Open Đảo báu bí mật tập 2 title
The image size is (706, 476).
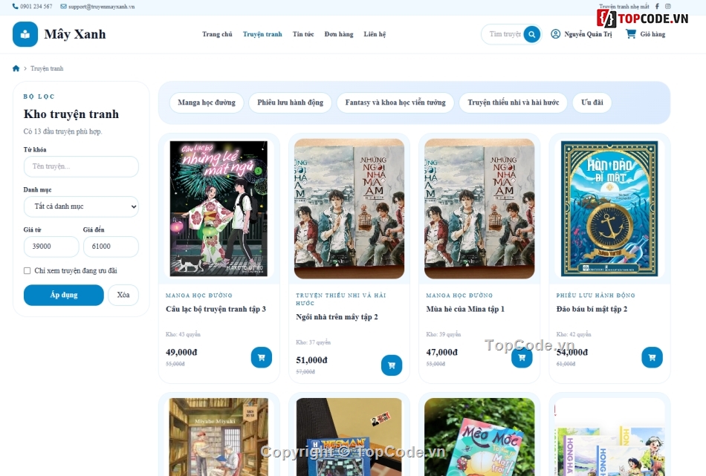coord(592,309)
